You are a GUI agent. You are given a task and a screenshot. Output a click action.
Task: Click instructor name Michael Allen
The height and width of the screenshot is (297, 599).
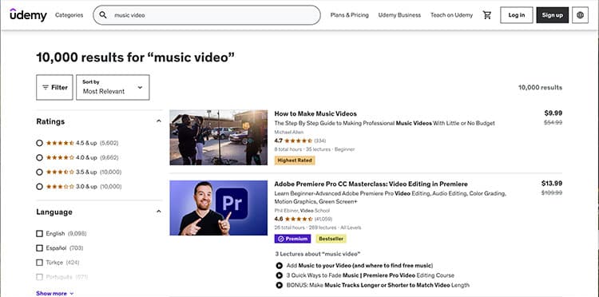289,132
